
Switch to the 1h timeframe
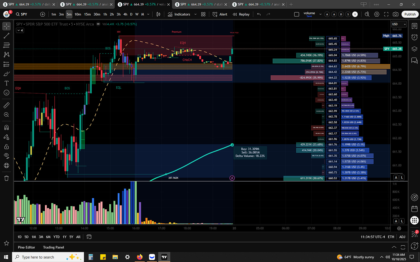tap(105, 14)
